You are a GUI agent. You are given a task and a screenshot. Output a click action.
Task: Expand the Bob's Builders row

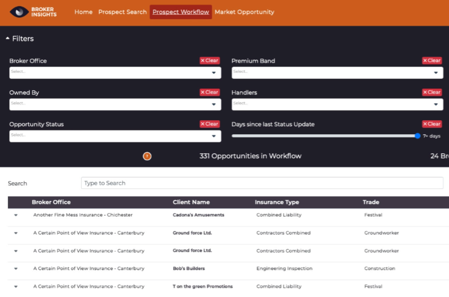coord(16,268)
